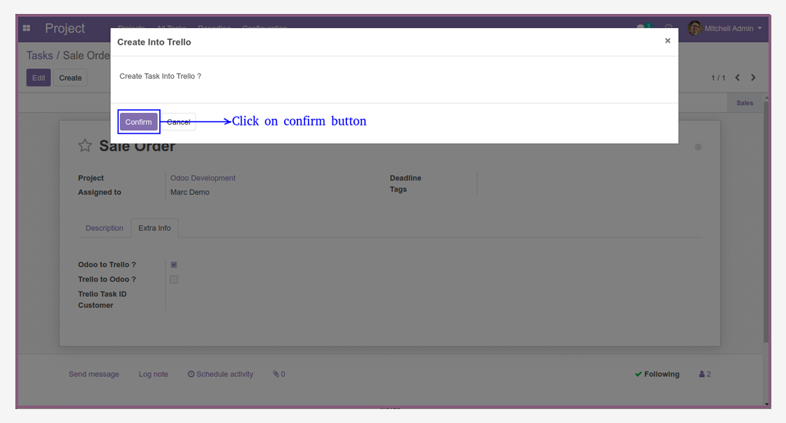Switch to the Description tab
Image resolution: width=786 pixels, height=423 pixels.
point(104,228)
